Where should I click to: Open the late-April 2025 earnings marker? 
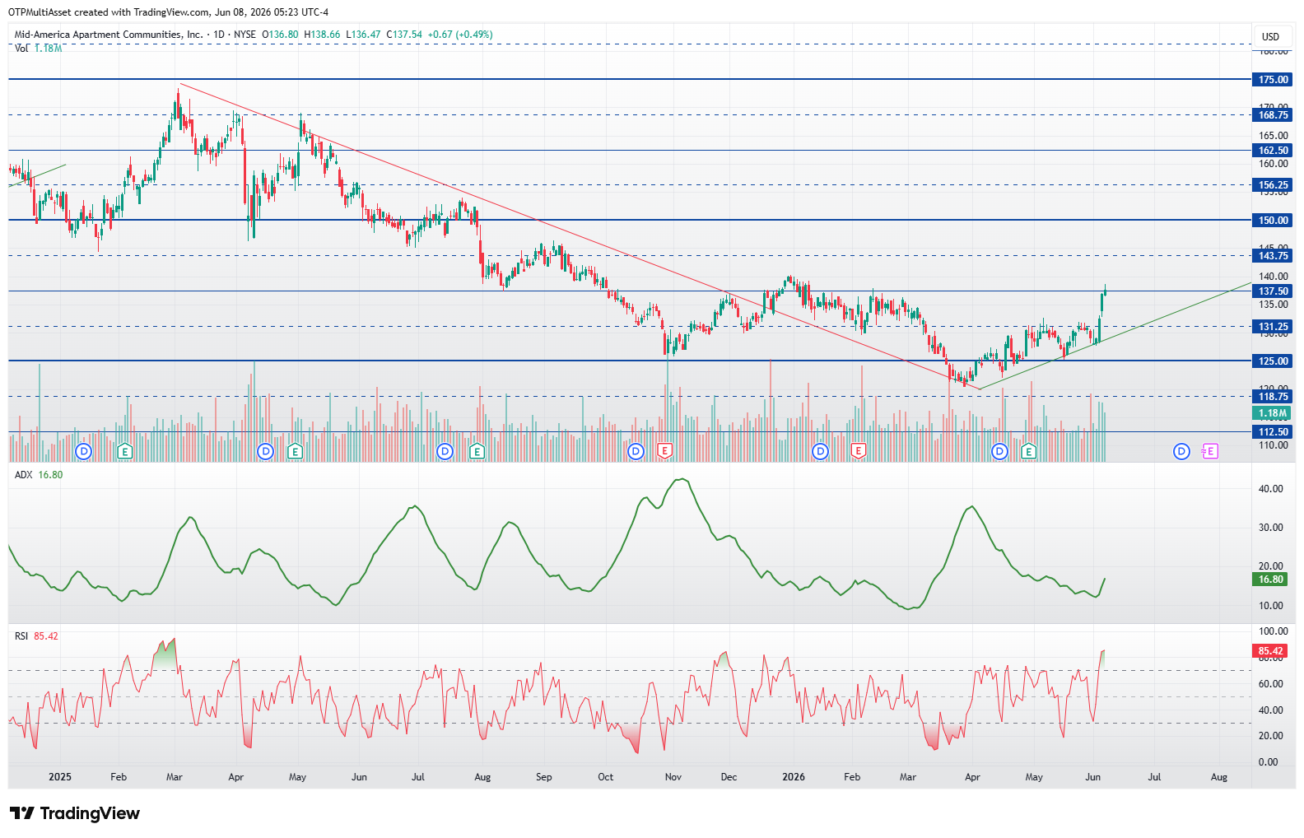(295, 451)
